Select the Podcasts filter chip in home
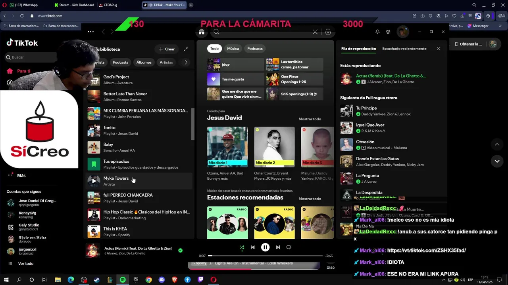 (255, 49)
